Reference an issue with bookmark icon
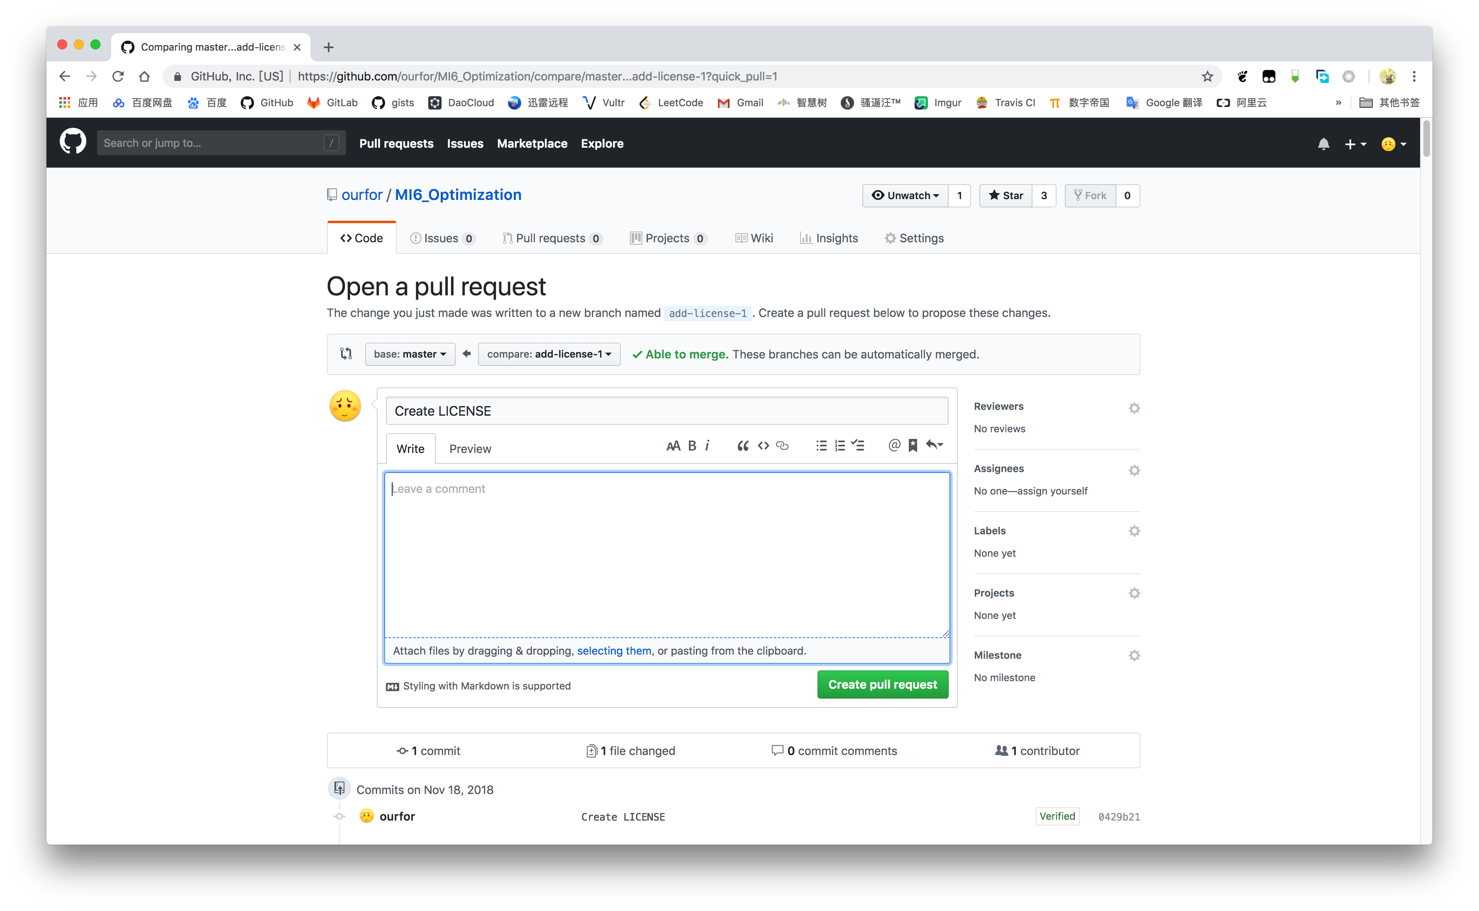The height and width of the screenshot is (911, 1479). click(913, 446)
